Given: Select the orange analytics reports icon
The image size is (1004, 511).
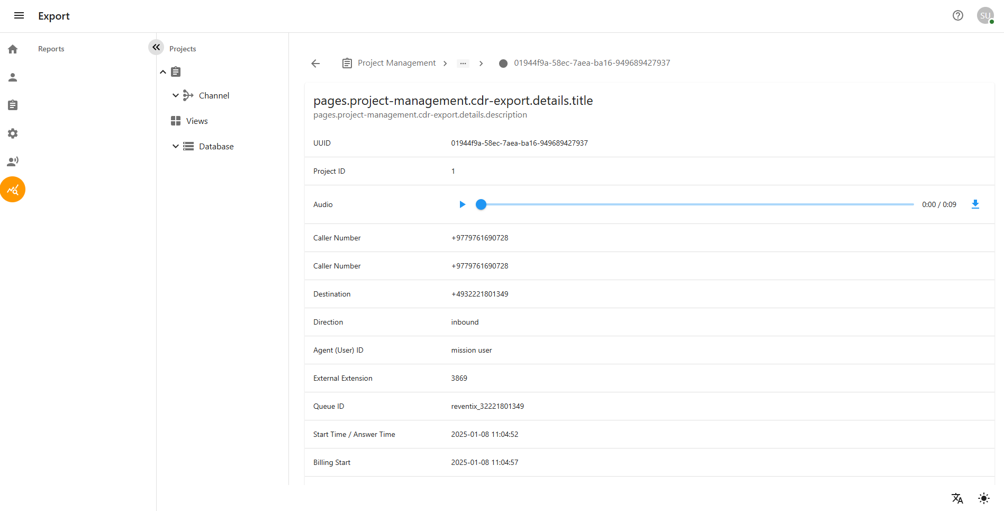Looking at the screenshot, I should 13,190.
